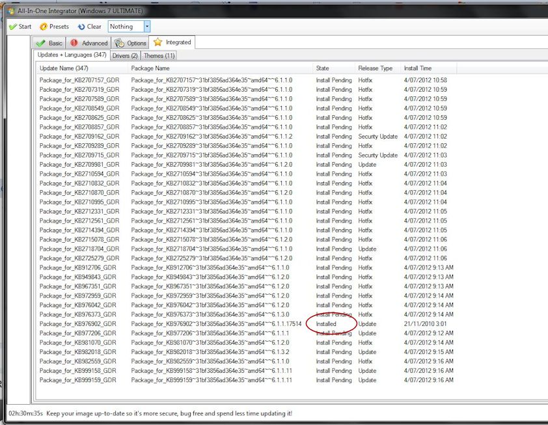Click the Clear button label
The image size is (548, 425).
[x=94, y=27]
